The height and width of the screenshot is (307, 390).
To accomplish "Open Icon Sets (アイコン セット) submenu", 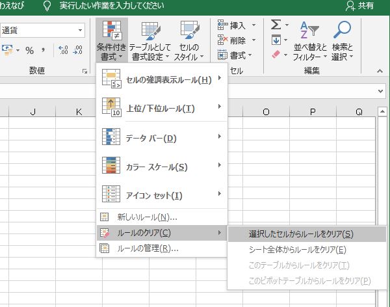I will [162, 195].
